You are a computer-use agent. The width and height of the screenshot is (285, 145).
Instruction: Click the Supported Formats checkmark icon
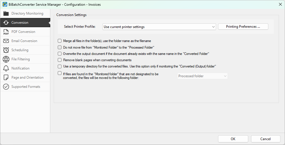[6, 87]
